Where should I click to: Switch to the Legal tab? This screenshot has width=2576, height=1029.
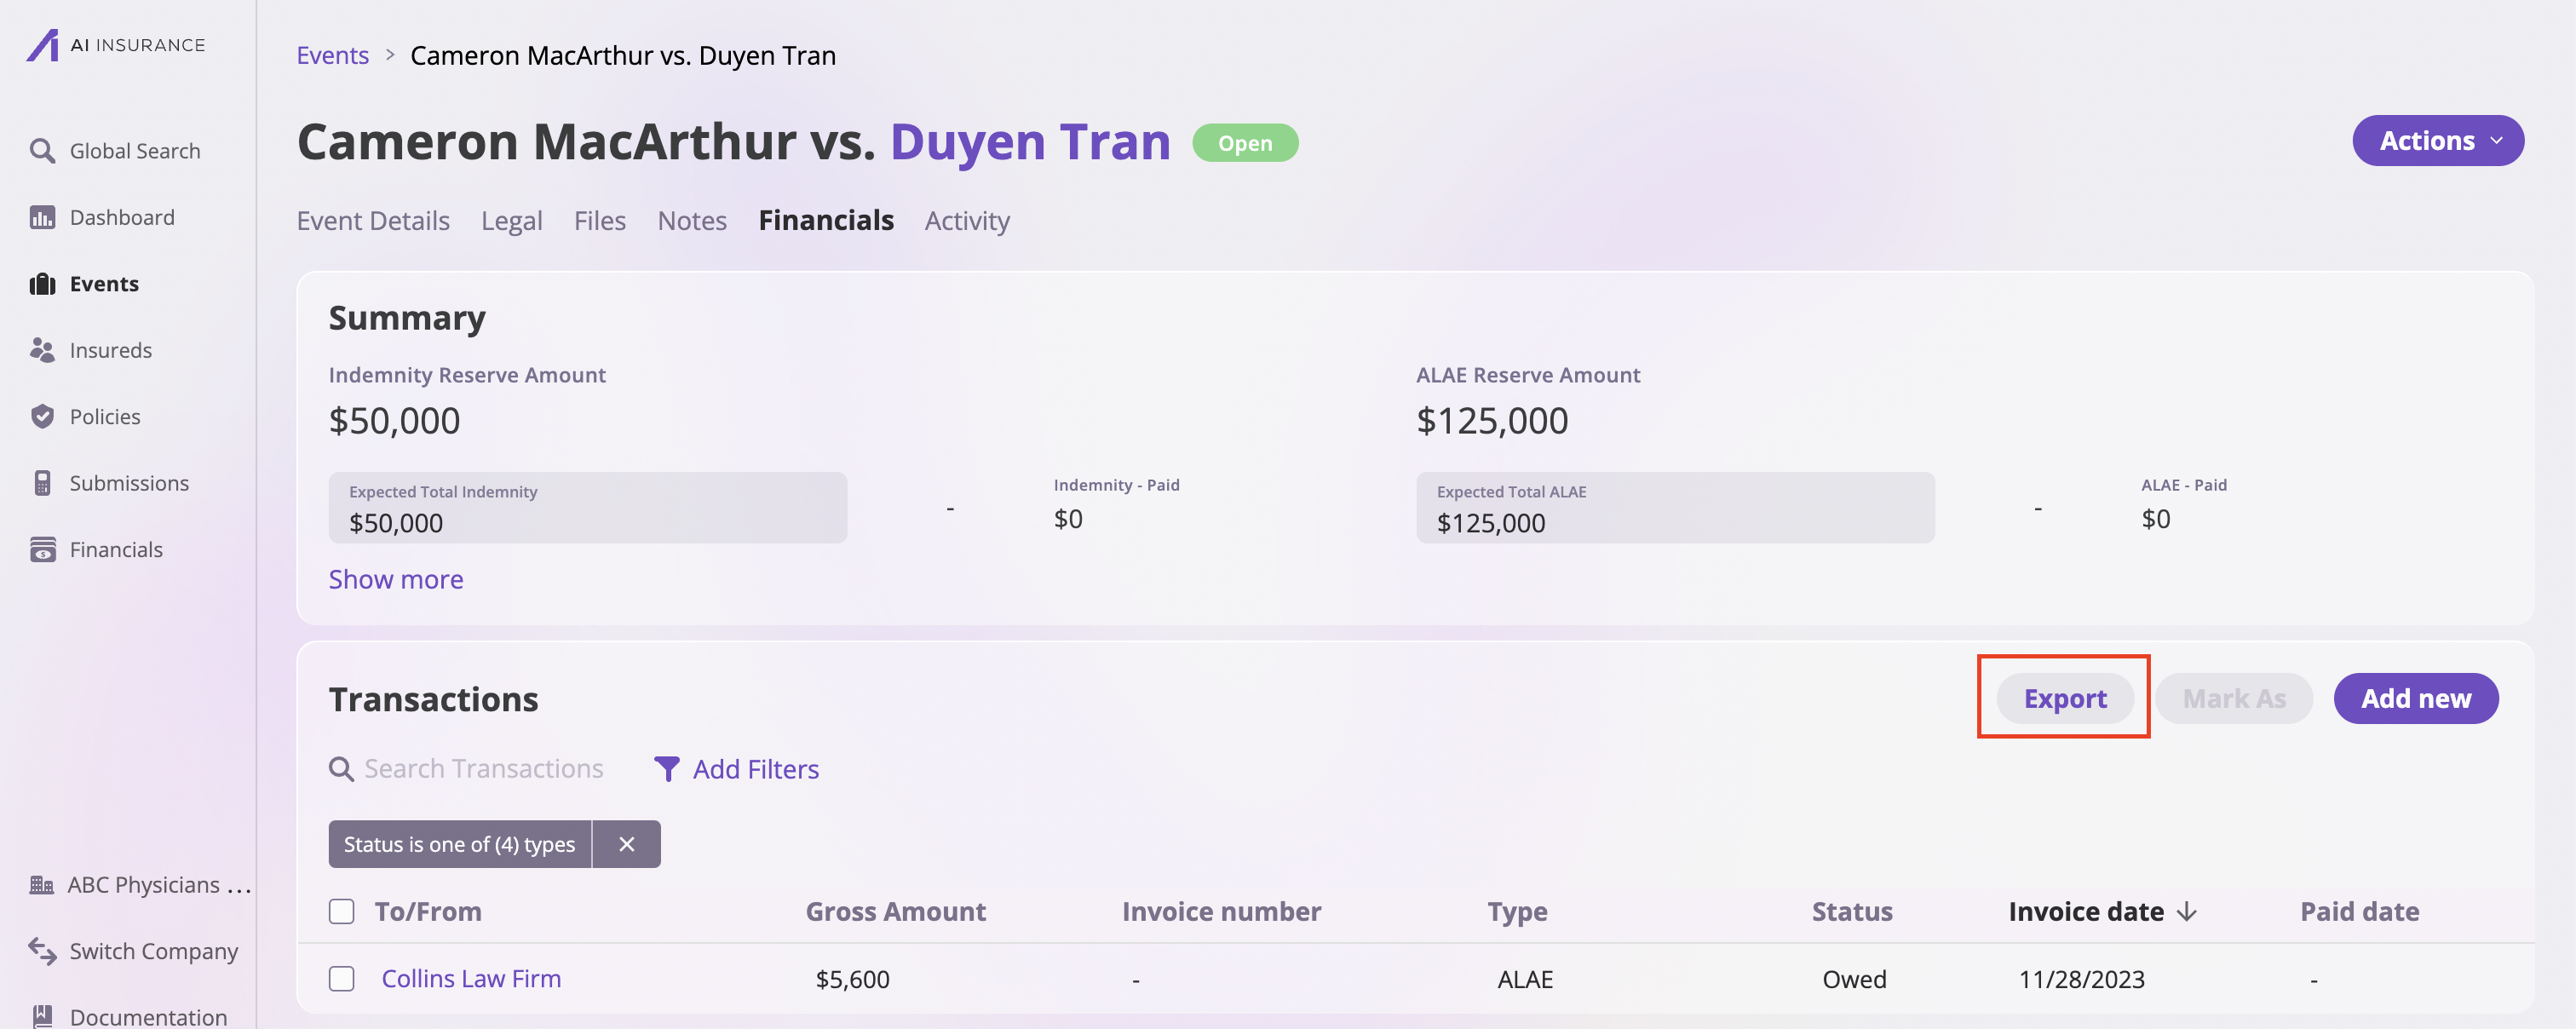[512, 220]
